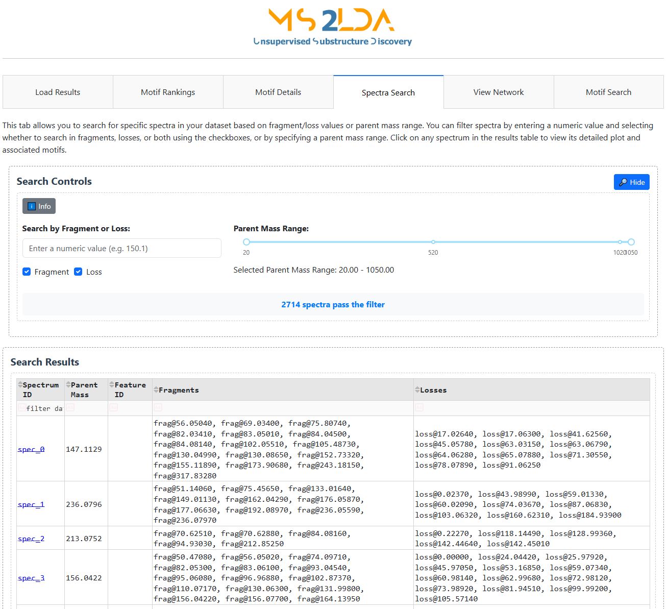
Task: Sort by Losses column arrows
Action: [417, 390]
